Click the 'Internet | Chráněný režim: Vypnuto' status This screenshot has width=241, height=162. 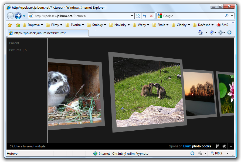coord(123,154)
